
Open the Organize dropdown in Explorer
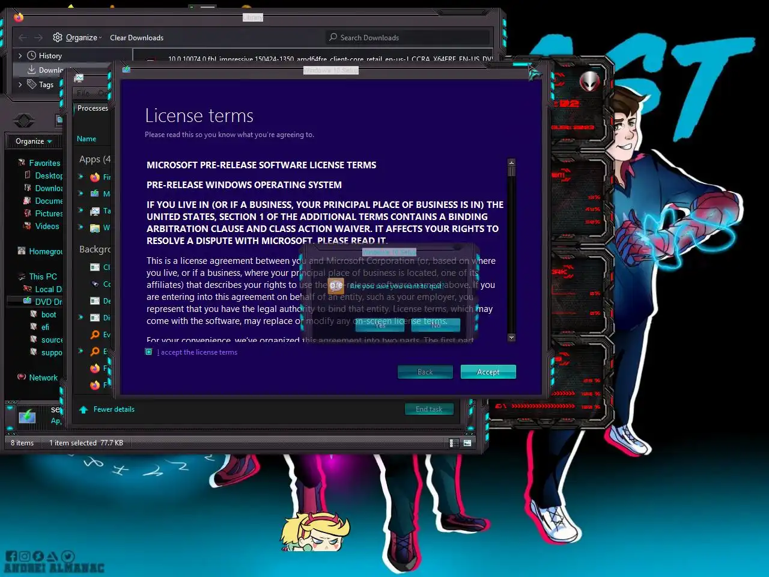pyautogui.click(x=34, y=141)
